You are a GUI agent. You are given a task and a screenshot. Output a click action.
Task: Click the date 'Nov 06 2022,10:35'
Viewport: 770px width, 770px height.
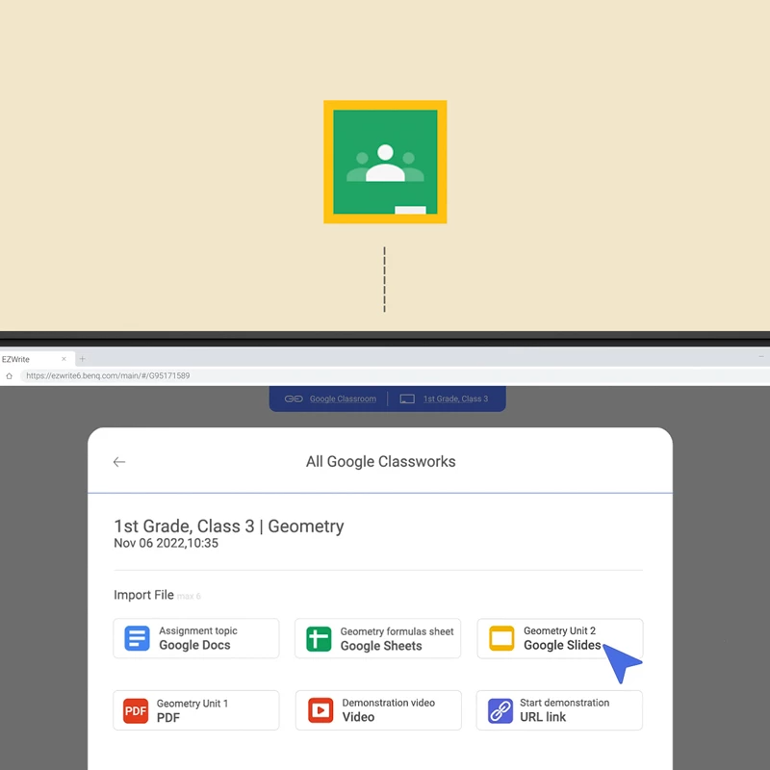point(166,543)
